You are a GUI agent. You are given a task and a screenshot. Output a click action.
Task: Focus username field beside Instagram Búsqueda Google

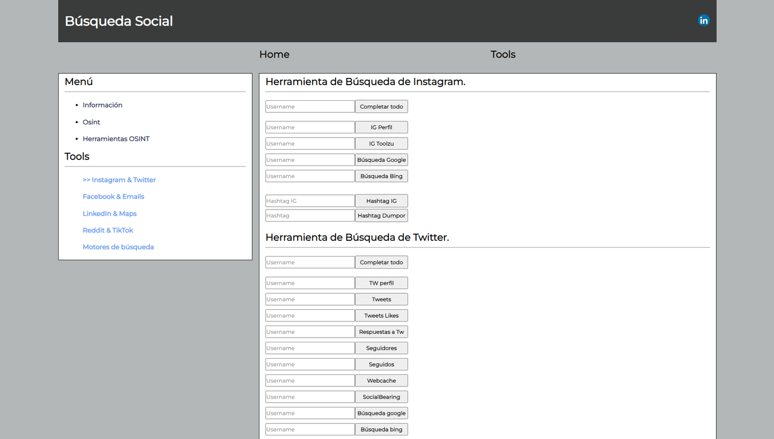(310, 160)
